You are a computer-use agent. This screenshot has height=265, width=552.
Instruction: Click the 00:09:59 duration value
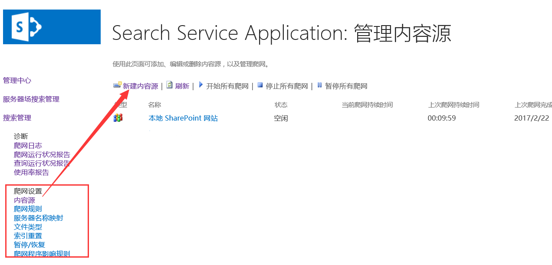442,118
